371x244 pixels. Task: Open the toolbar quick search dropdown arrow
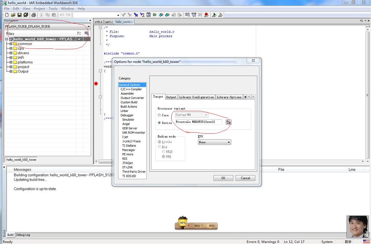coord(118,15)
